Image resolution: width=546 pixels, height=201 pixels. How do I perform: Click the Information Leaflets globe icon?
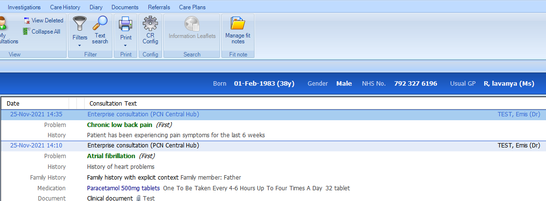coord(192,24)
